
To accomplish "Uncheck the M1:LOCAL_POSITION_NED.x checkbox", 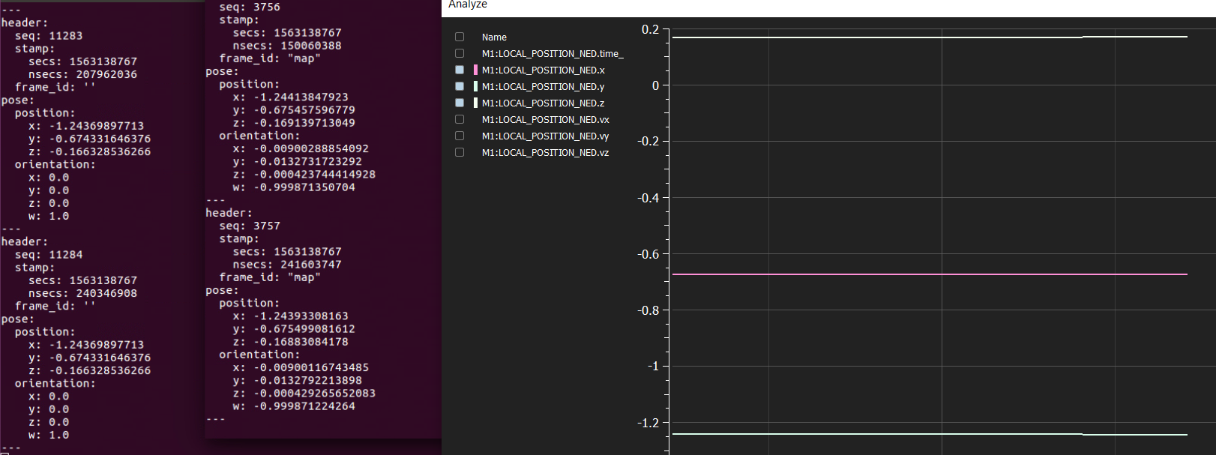I will [460, 70].
